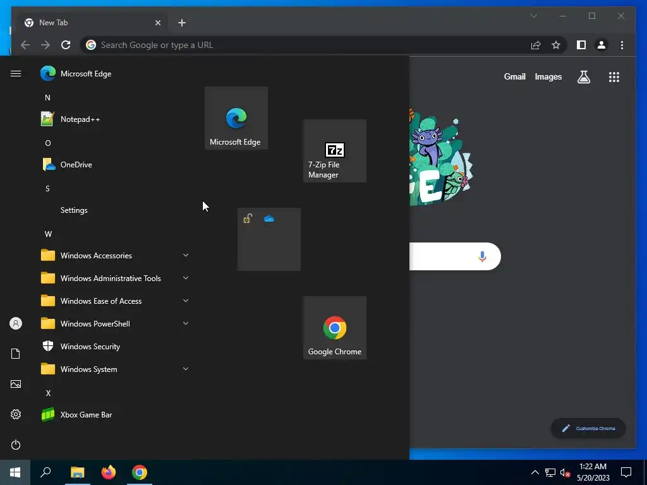Click the share page icon in address bar
Viewport: 647px width, 485px height.
536,45
